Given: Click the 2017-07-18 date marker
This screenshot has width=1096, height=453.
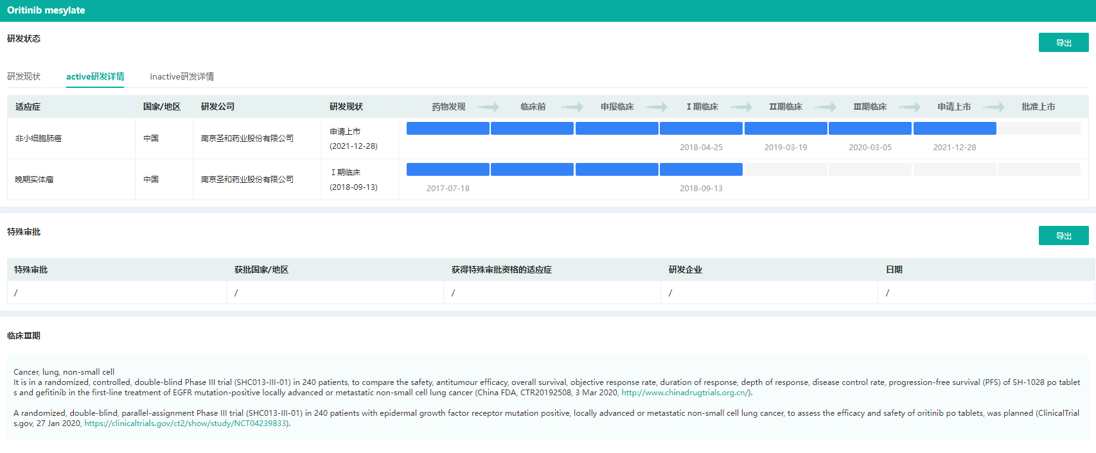Looking at the screenshot, I should pos(448,189).
